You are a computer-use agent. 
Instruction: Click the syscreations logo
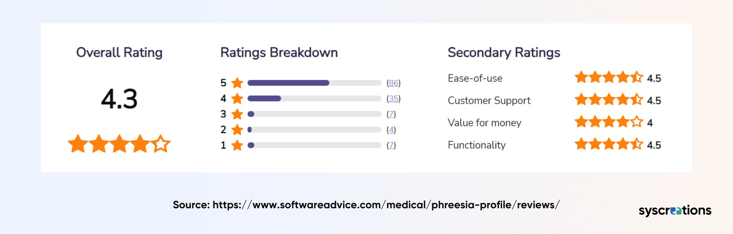click(675, 211)
